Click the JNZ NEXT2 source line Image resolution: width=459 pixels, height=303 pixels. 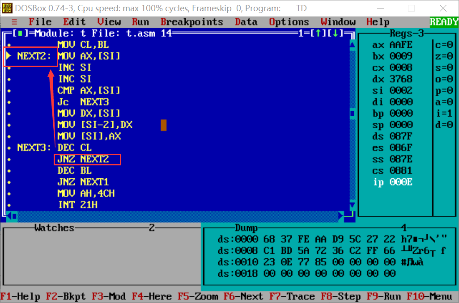point(83,159)
